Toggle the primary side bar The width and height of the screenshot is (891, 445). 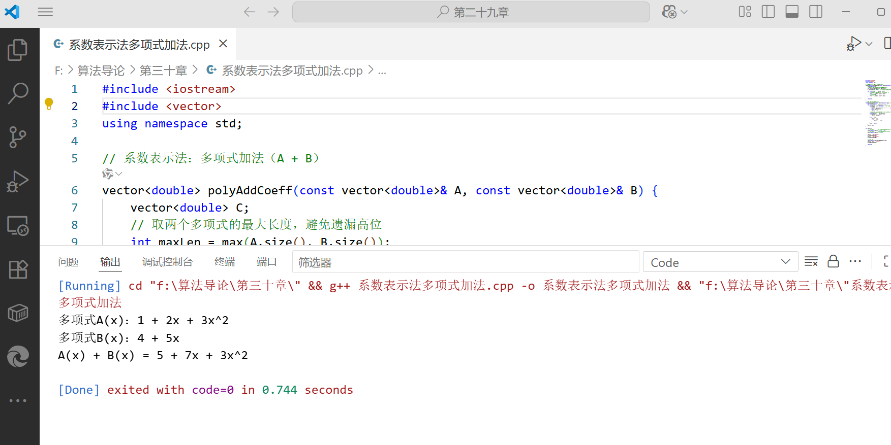(769, 12)
